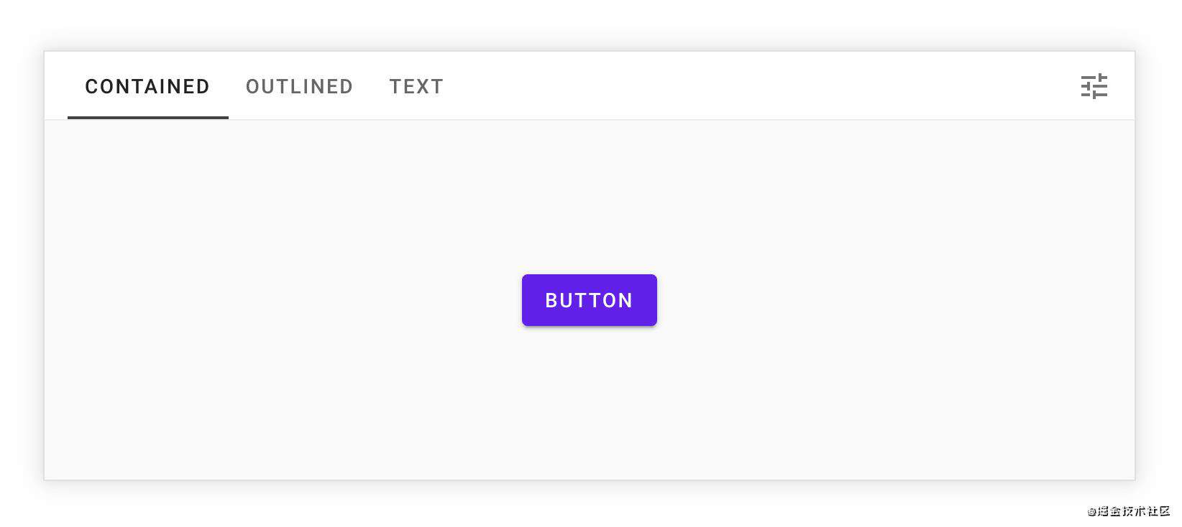Show the outlined button variant demo

(299, 86)
